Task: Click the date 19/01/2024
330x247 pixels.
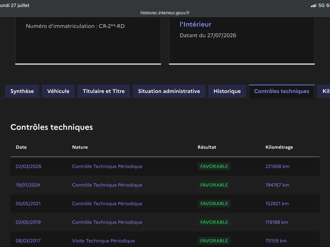Action: [28, 185]
